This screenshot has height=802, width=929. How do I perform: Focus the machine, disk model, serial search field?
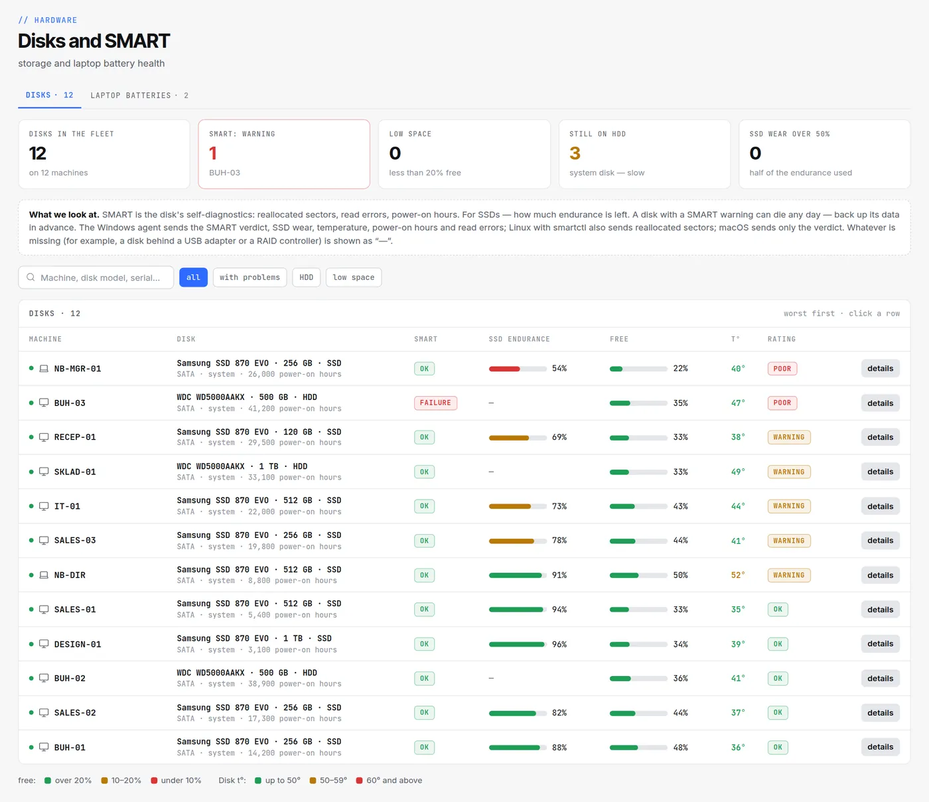[x=96, y=277]
